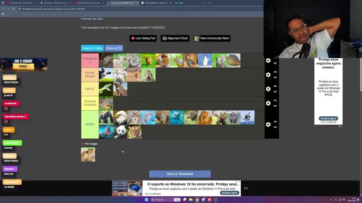This screenshot has width=362, height=203.
Task: Select the capybara image
Action: tap(148, 75)
